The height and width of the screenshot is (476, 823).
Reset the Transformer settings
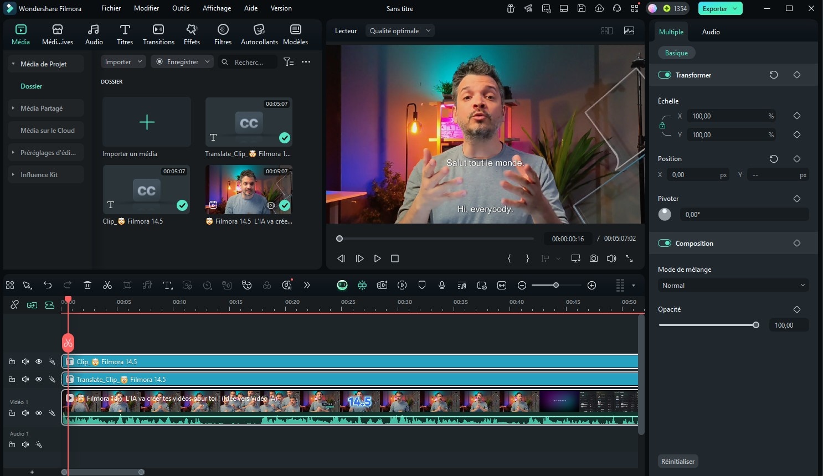[x=774, y=75]
